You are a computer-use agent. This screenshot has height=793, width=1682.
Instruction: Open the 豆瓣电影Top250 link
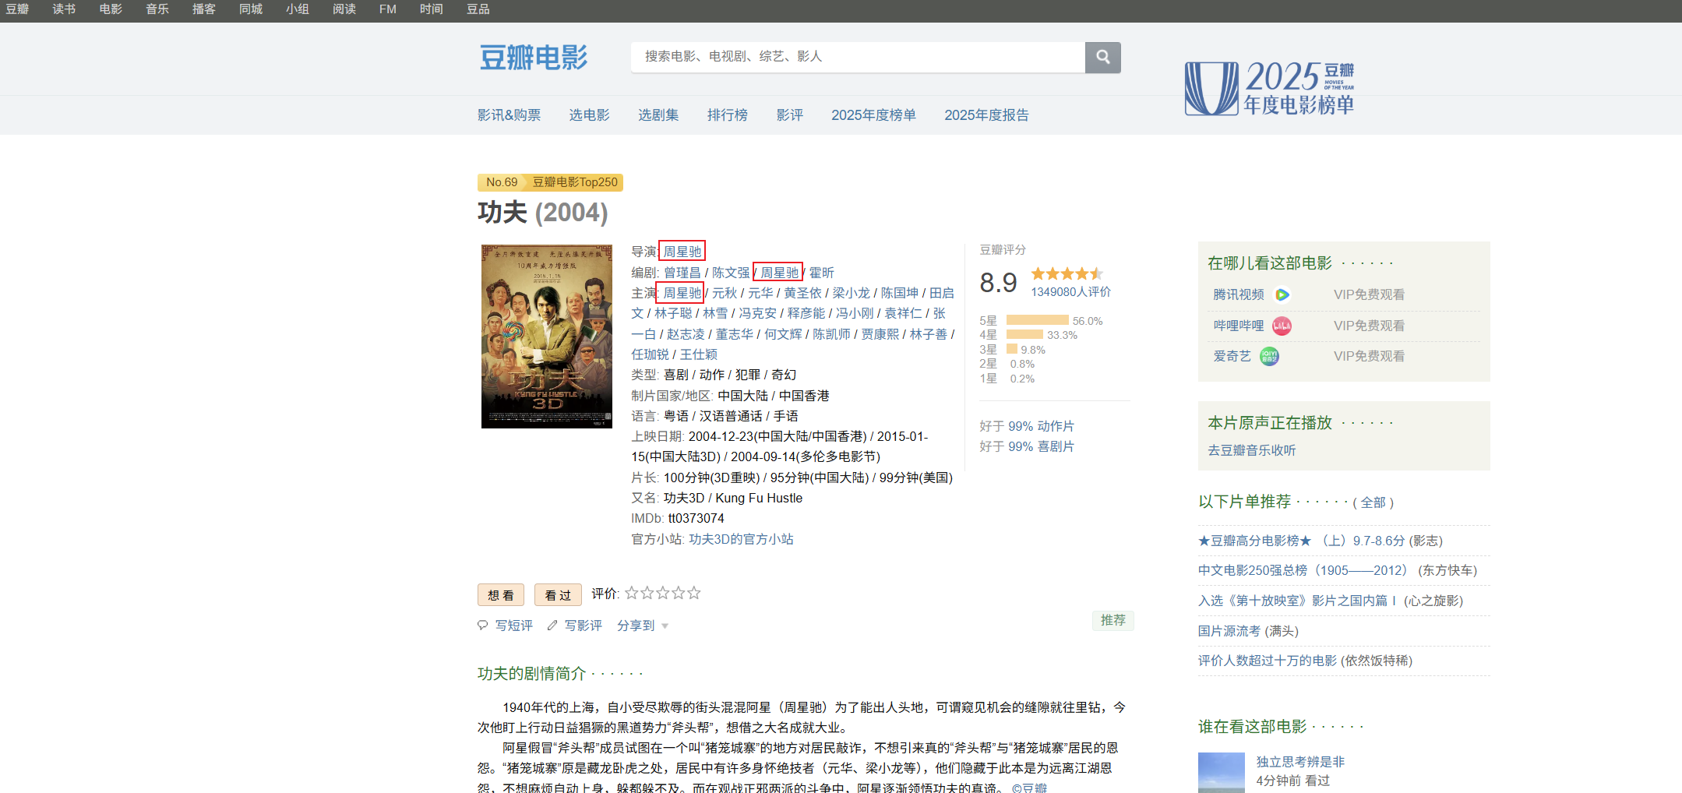575,182
